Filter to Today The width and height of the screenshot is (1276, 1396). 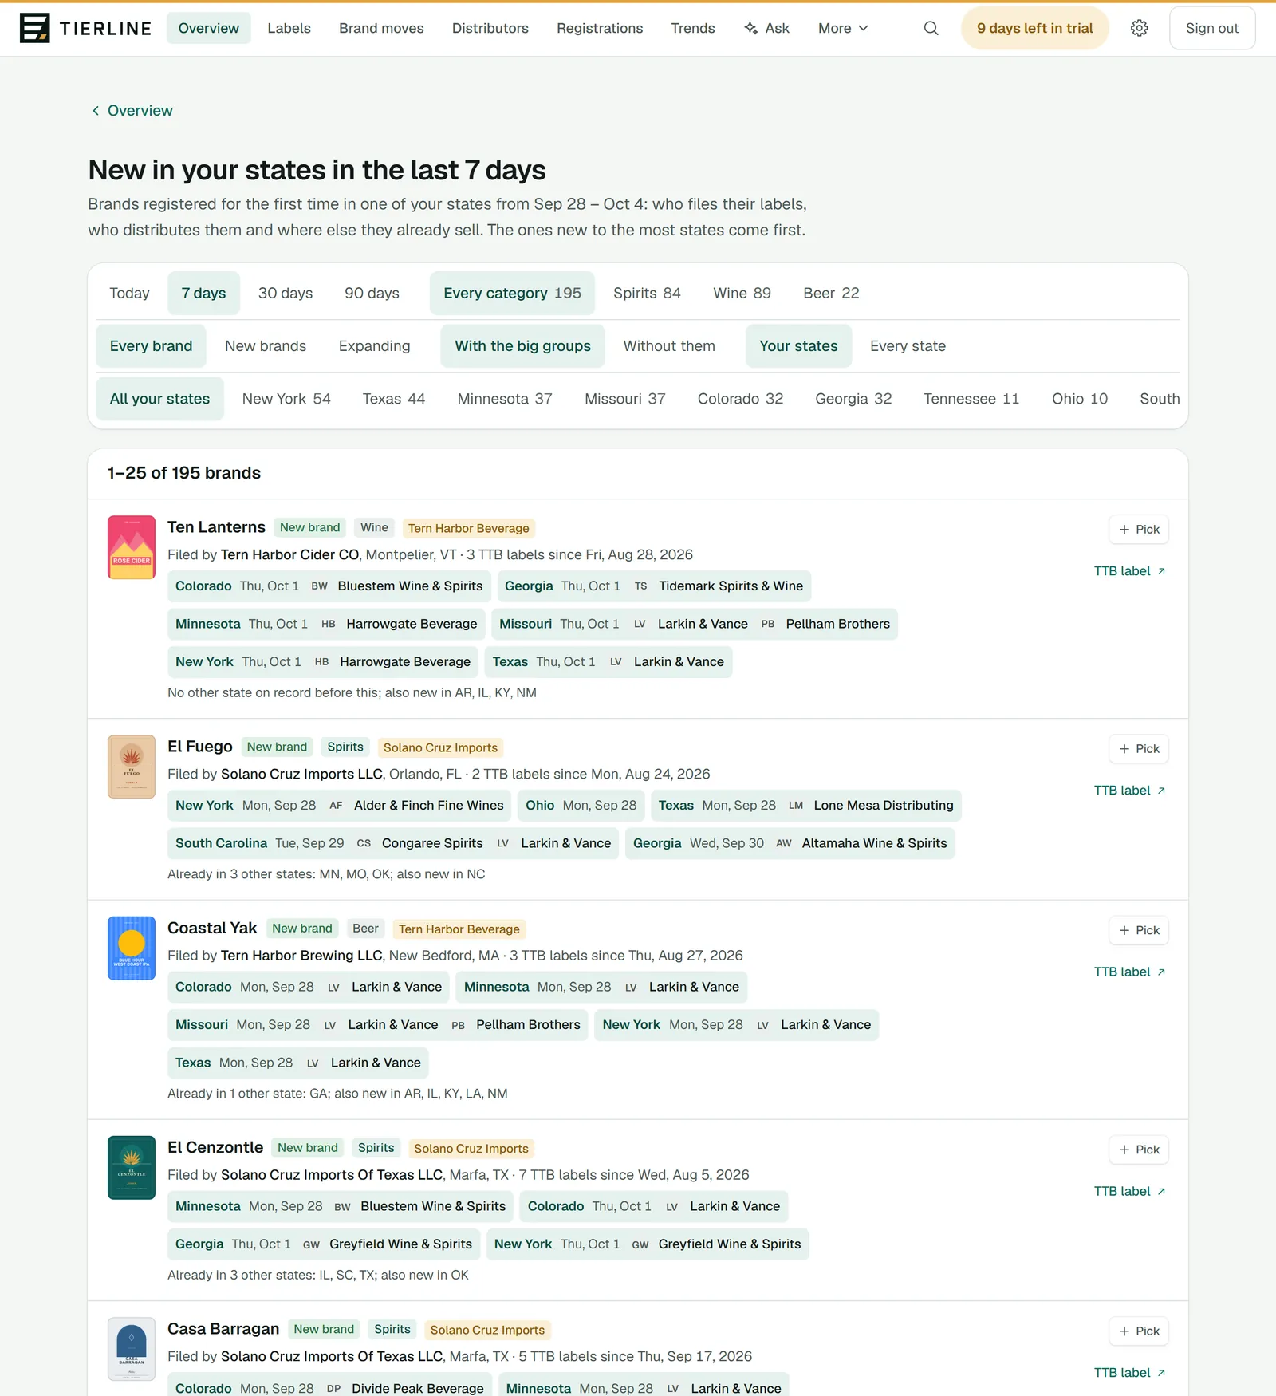129,293
